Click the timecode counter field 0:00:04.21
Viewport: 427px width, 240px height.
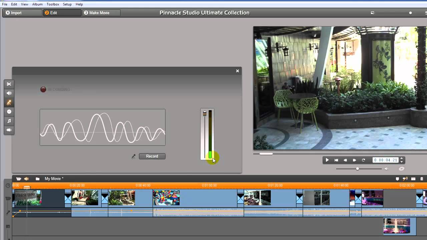386,160
